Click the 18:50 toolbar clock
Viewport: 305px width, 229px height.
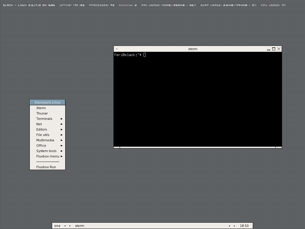(x=244, y=226)
